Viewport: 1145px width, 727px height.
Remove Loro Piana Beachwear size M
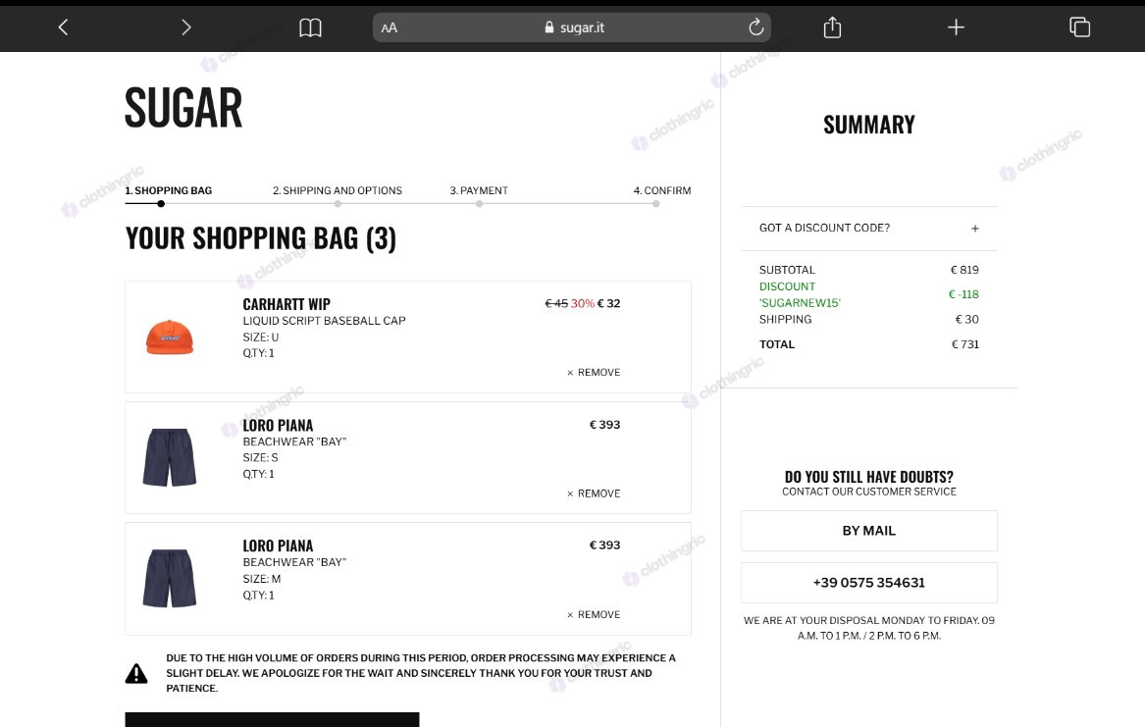pos(594,614)
